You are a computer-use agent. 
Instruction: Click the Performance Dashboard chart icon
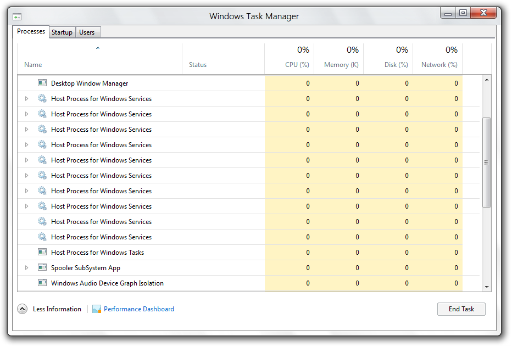[x=97, y=309]
